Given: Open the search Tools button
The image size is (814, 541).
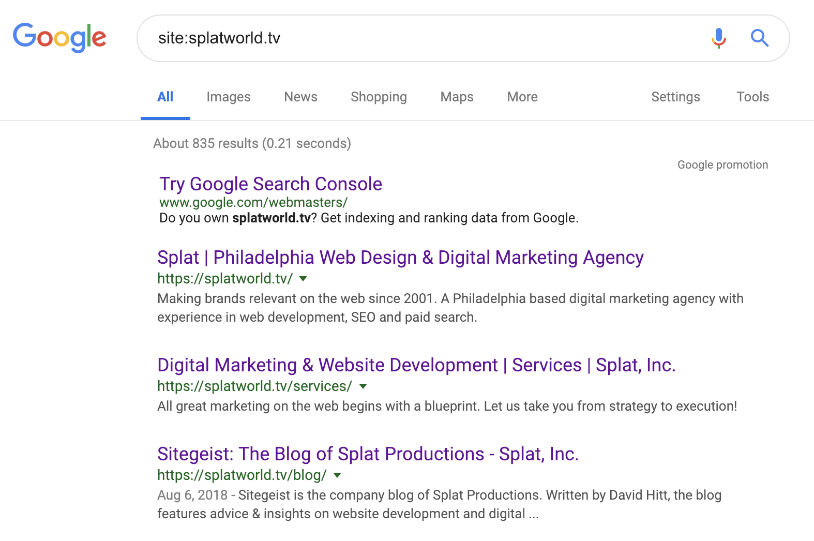Looking at the screenshot, I should click(x=752, y=97).
